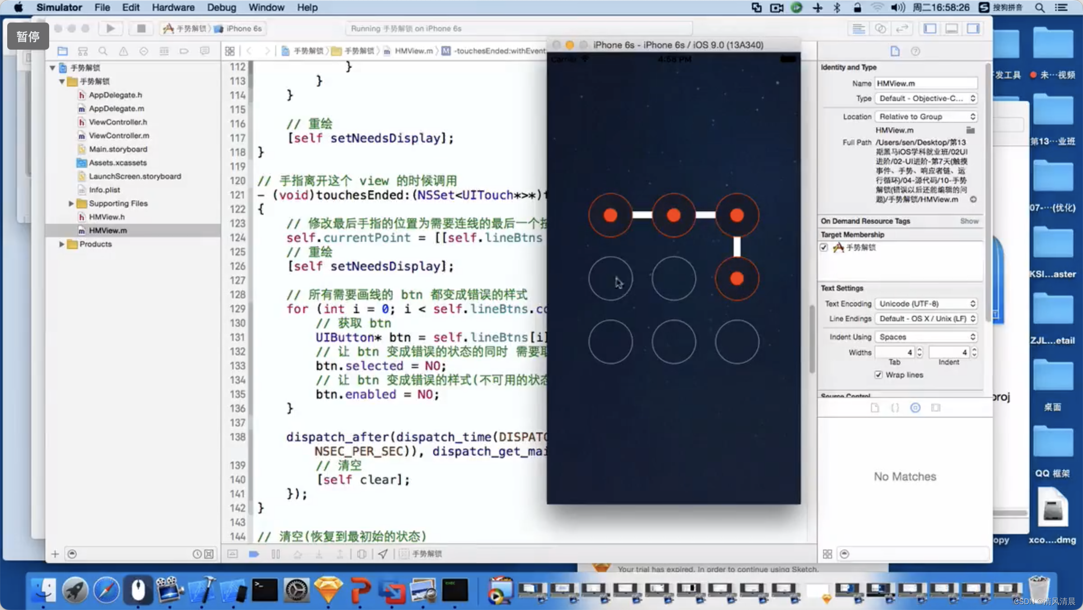This screenshot has height=610, width=1083.
Task: Expand the Supporting Files folder
Action: tap(71, 203)
